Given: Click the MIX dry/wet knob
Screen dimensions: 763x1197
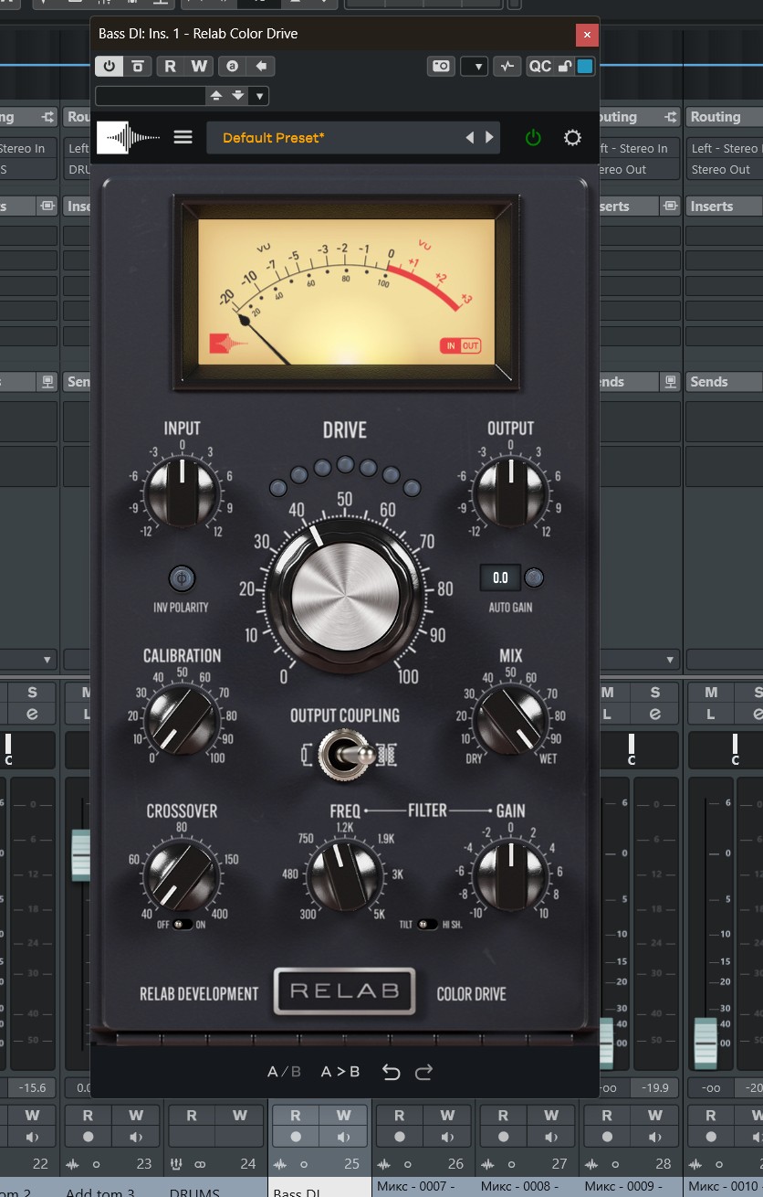Looking at the screenshot, I should (x=511, y=721).
